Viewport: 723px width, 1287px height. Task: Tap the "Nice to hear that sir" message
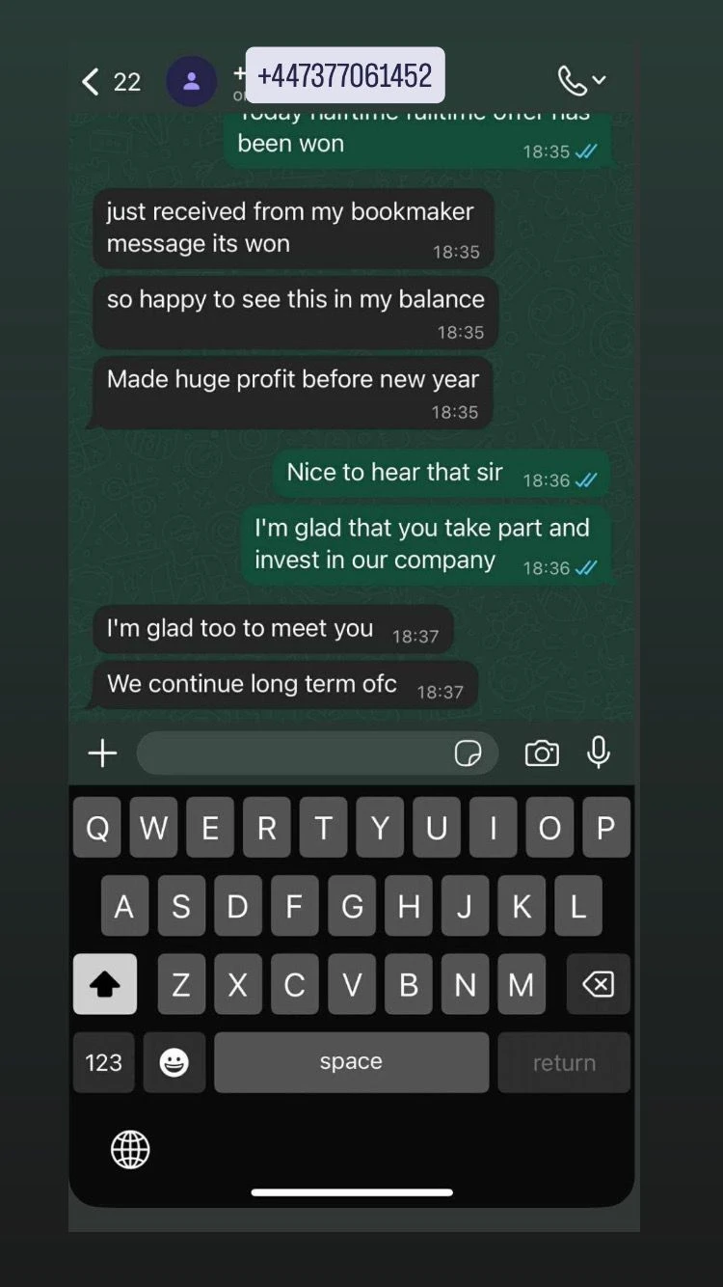point(442,474)
